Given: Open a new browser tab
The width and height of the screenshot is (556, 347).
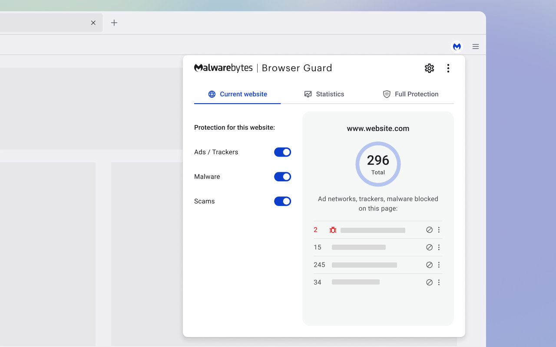Looking at the screenshot, I should click(114, 23).
